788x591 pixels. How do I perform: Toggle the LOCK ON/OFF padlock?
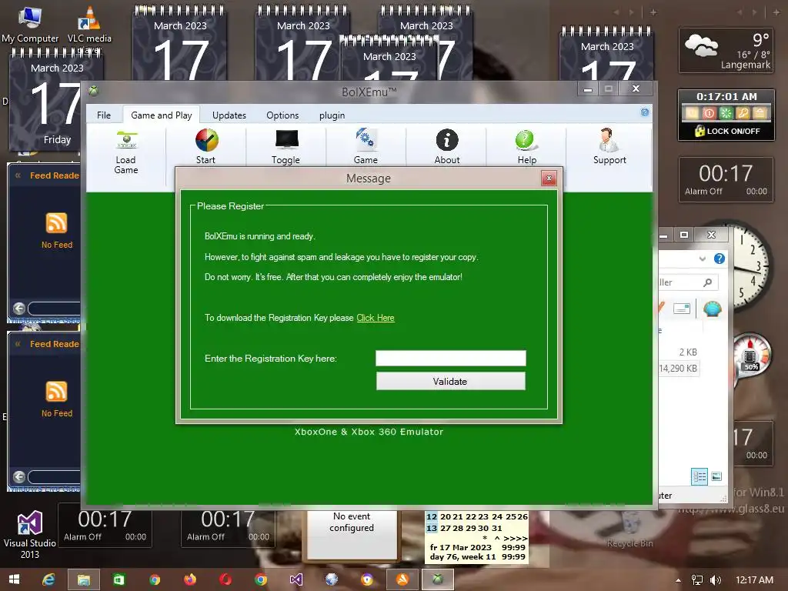click(x=700, y=131)
